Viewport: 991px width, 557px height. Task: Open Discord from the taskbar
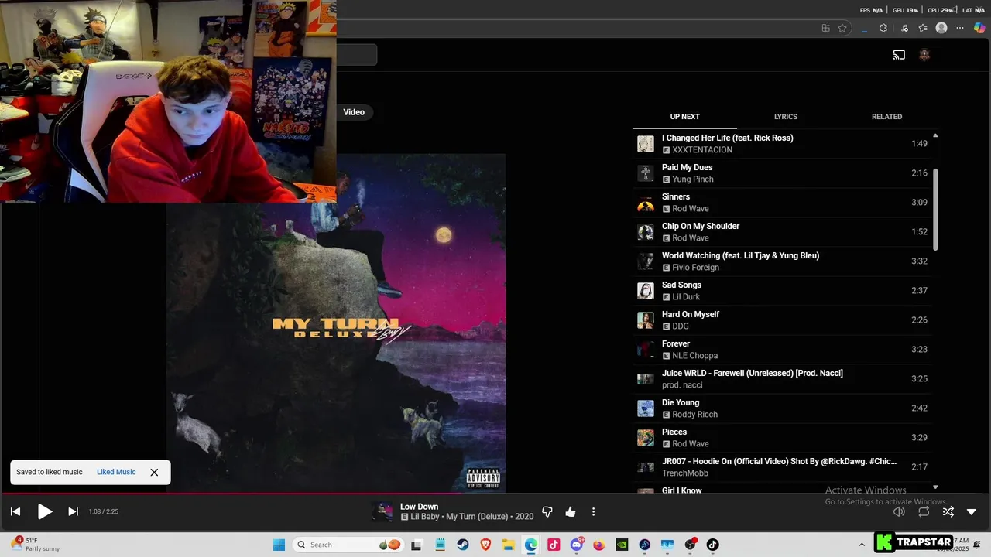[577, 545]
